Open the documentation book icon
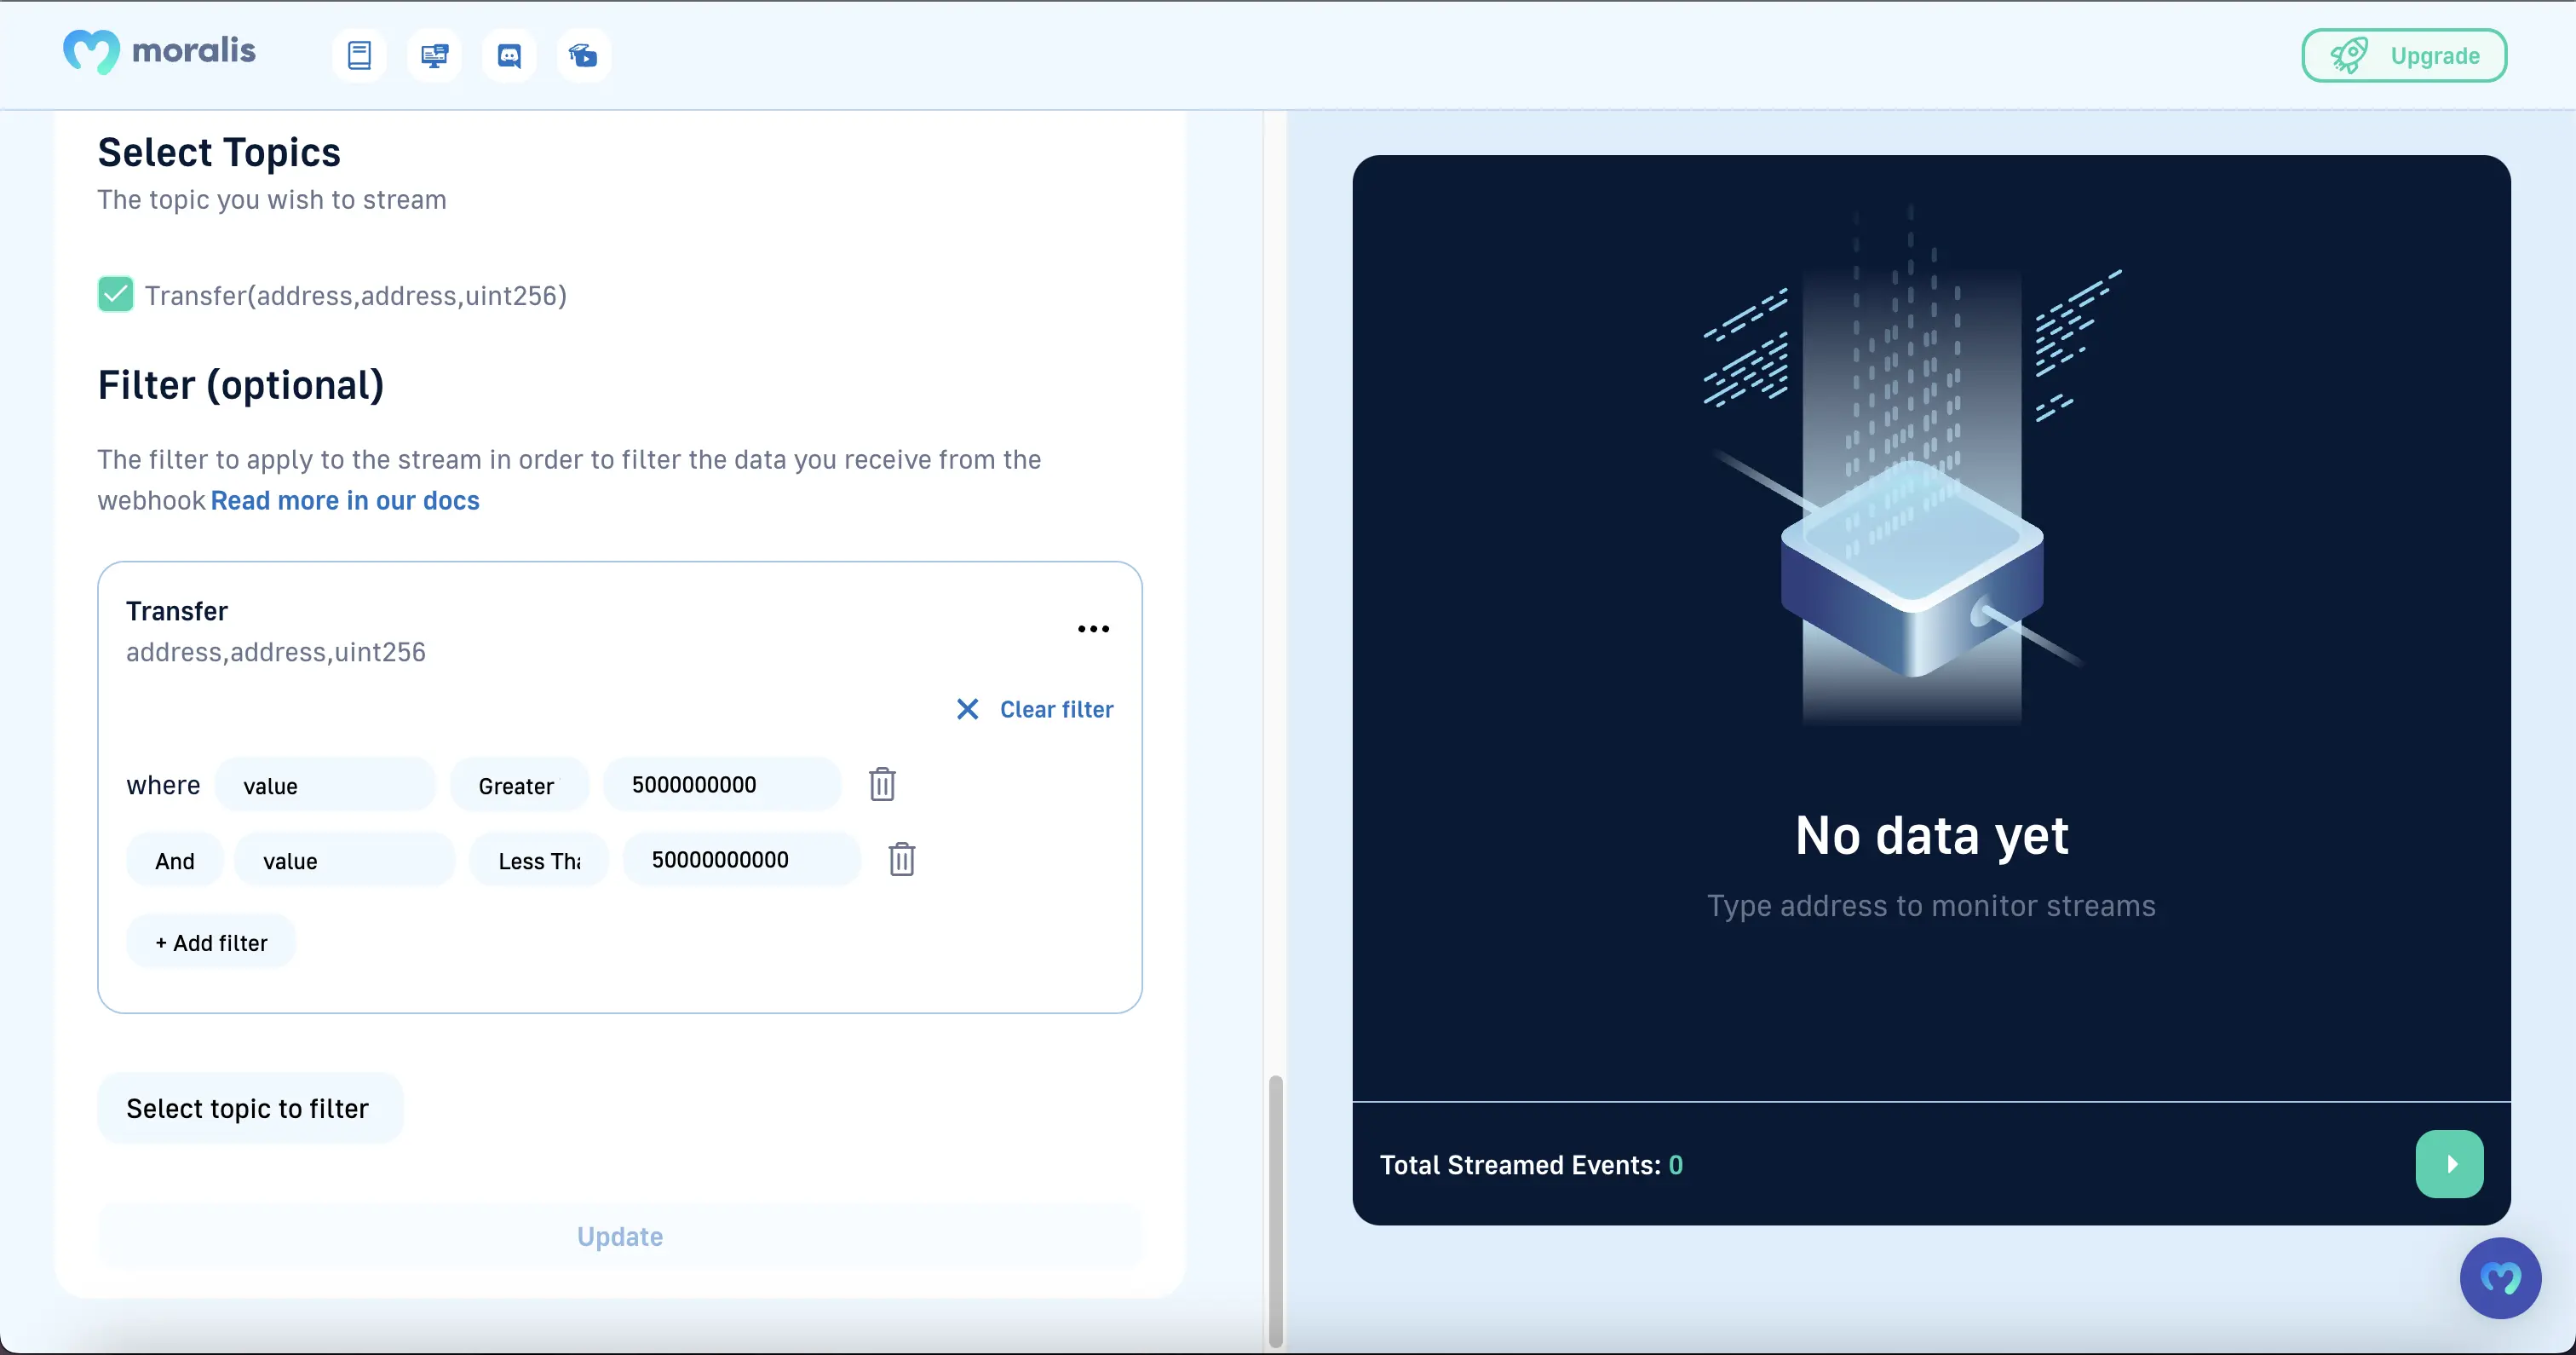Viewport: 2576px width, 1355px height. (x=359, y=55)
